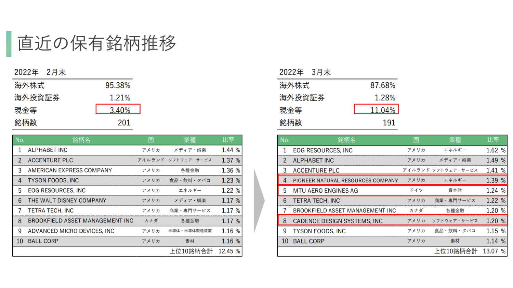Click the 1.39 % ratio cell
This screenshot has height=288, width=513.
pos(496,180)
